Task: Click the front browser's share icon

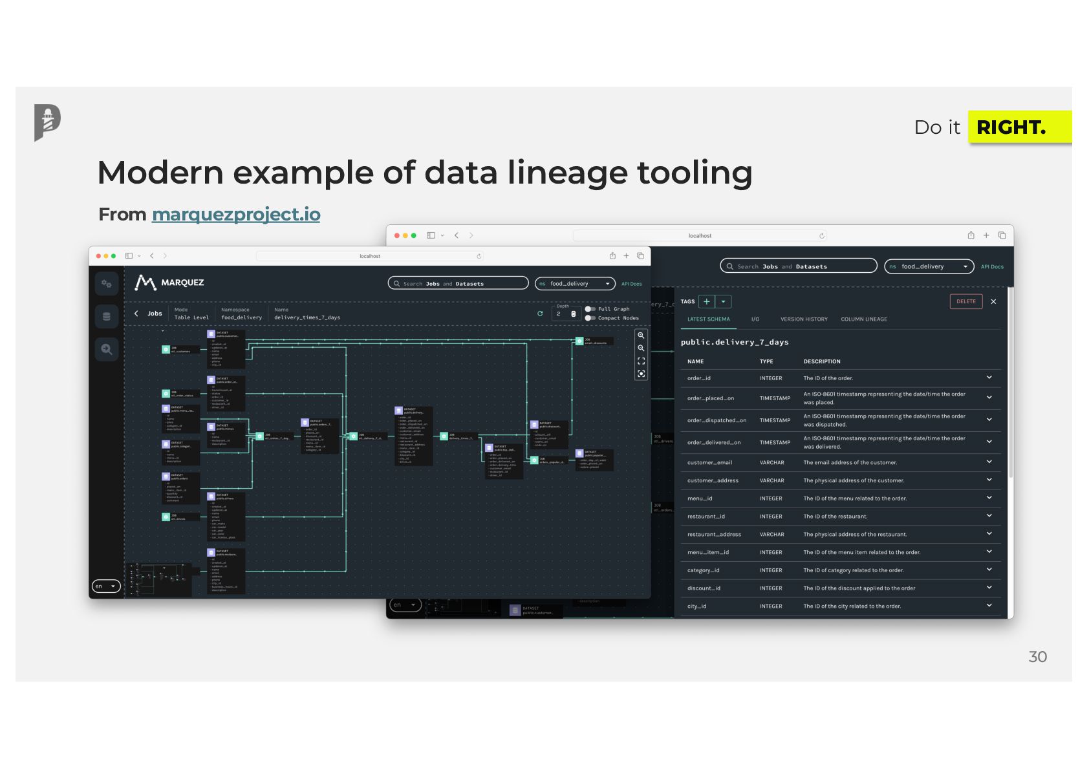Action: point(612,256)
